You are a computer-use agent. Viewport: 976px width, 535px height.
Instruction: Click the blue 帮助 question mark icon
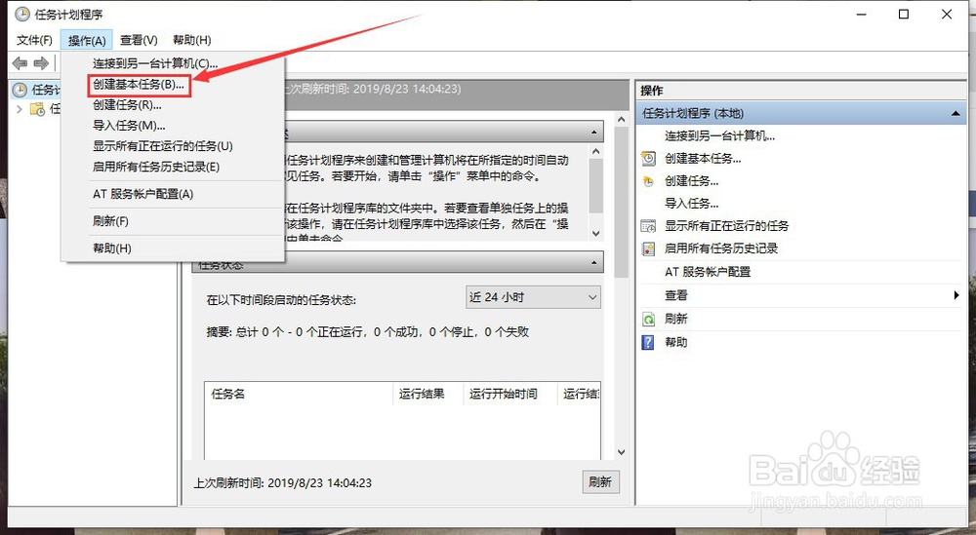pyautogui.click(x=649, y=342)
